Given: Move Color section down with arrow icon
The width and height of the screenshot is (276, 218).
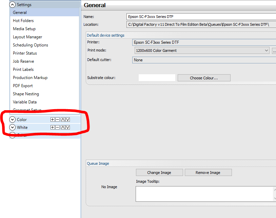Looking at the screenshot, I should click(x=67, y=120).
